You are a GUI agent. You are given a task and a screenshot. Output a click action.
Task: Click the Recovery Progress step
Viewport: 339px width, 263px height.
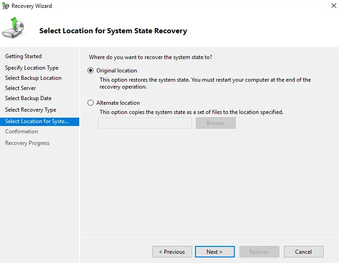[27, 143]
